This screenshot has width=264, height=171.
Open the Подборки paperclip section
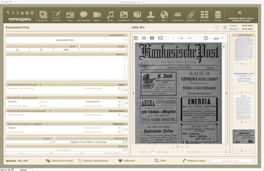191,16
